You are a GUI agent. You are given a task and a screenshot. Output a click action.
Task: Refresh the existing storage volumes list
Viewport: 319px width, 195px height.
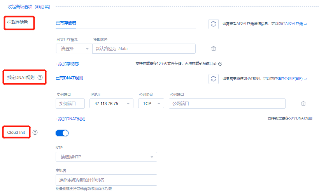click(x=213, y=24)
